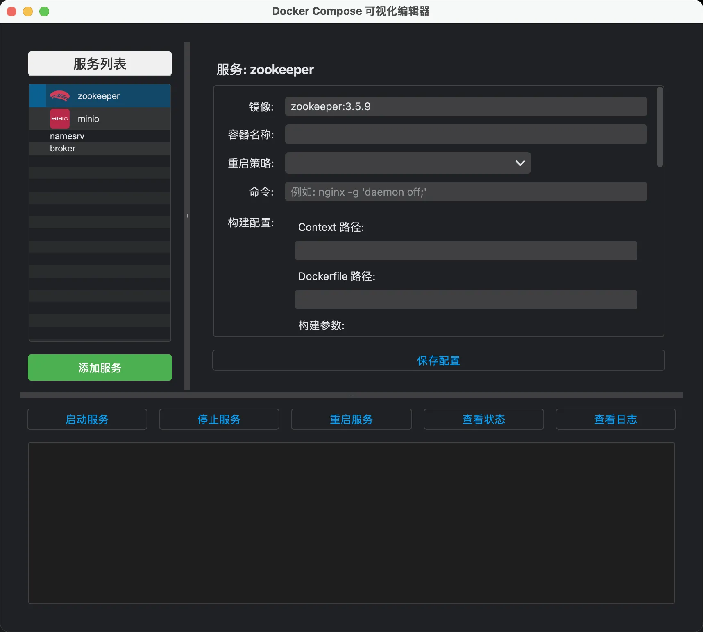Click the red MinIO logo icon
Viewport: 703px width, 632px height.
(60, 119)
